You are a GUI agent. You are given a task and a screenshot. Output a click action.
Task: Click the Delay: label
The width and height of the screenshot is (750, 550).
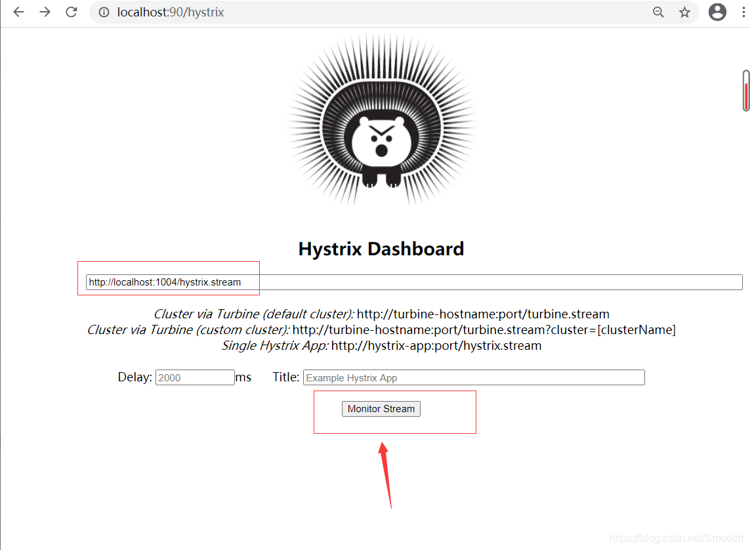(135, 377)
